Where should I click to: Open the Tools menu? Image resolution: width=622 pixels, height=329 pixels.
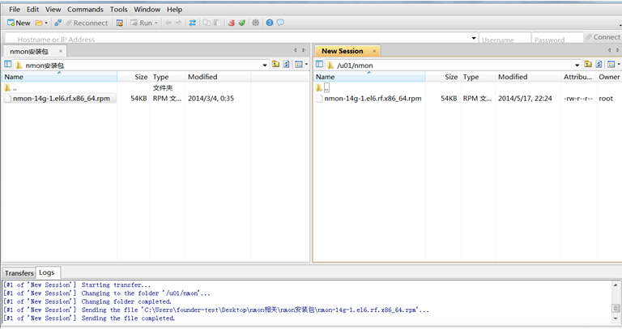point(118,10)
